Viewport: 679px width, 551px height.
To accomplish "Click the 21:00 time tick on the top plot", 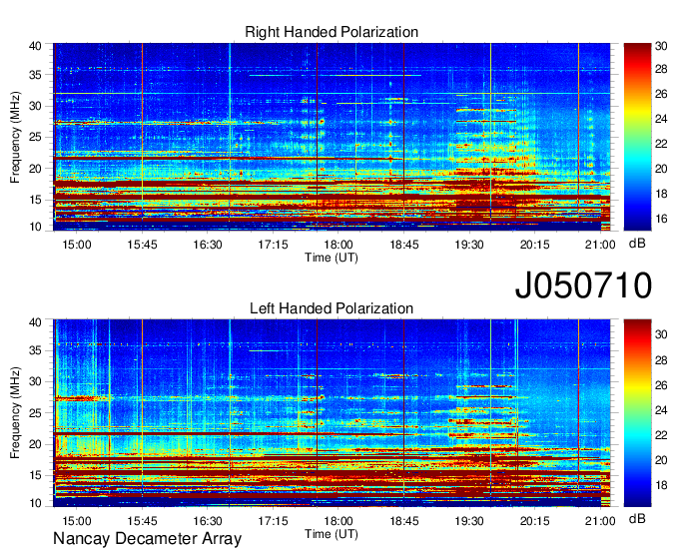I will (600, 245).
